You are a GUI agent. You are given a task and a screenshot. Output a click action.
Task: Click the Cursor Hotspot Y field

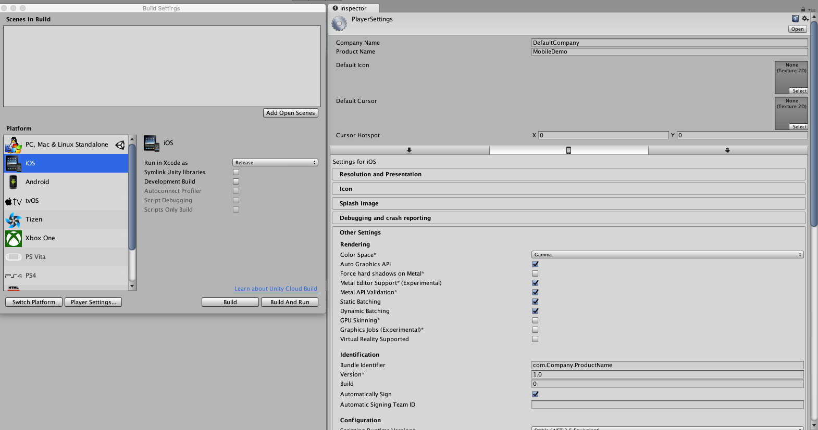click(x=742, y=135)
